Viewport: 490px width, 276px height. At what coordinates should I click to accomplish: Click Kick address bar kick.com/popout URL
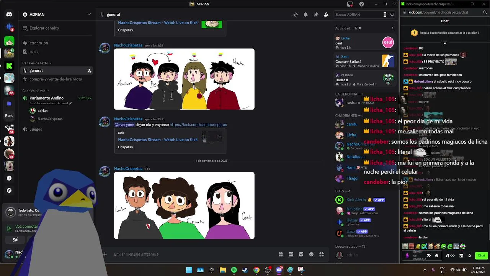point(438,12)
